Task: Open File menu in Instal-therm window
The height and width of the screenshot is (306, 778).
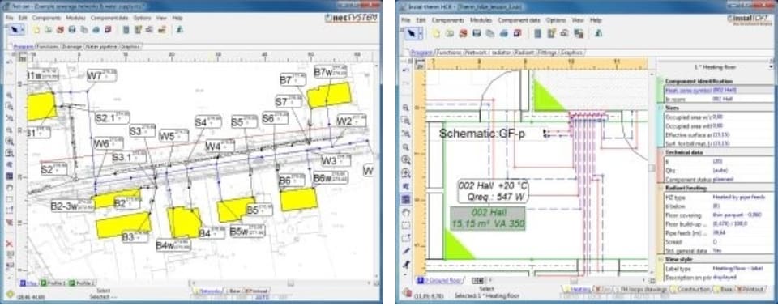Action: click(405, 20)
